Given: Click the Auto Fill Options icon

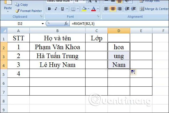Looking at the screenshot, I should [x=133, y=72].
